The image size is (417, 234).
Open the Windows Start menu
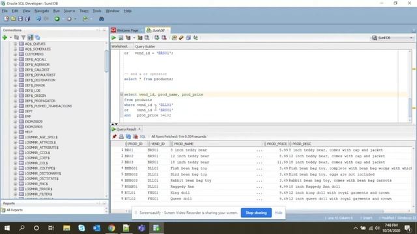7,228
